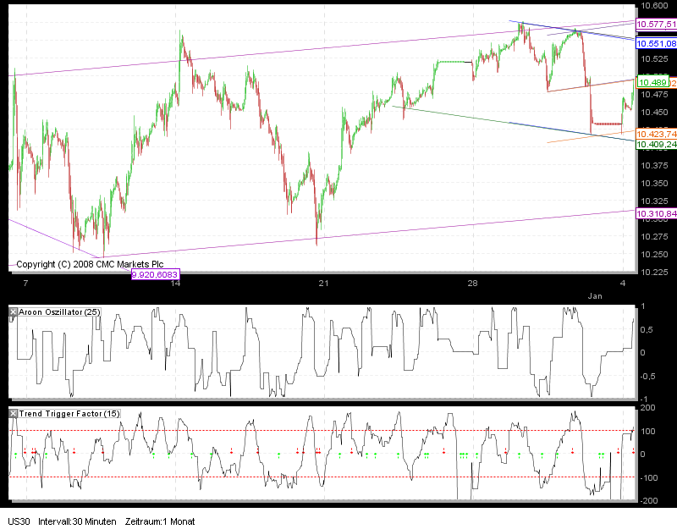This screenshot has width=677, height=529.
Task: Click the Copyright CMC Markets Plc text
Action: (x=91, y=264)
